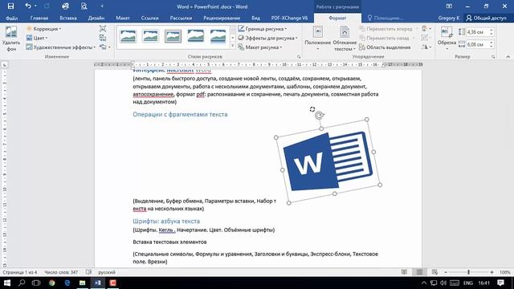Image resolution: width=514 pixels, height=289 pixels.
Task: Open Художественные эффекты dropdown
Action: (60, 47)
